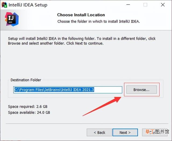Click the 'Setup will install IntelliJ IDEA' instructions
172x141 pixels.
(82, 41)
